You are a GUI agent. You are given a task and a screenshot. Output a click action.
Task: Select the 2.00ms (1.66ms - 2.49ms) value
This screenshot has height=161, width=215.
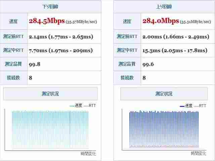(176, 37)
